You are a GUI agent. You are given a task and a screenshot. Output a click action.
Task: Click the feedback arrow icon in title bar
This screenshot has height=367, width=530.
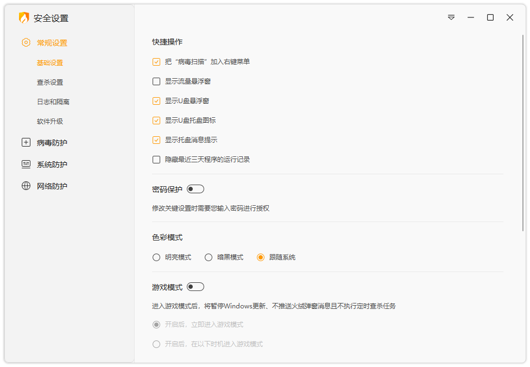[451, 17]
